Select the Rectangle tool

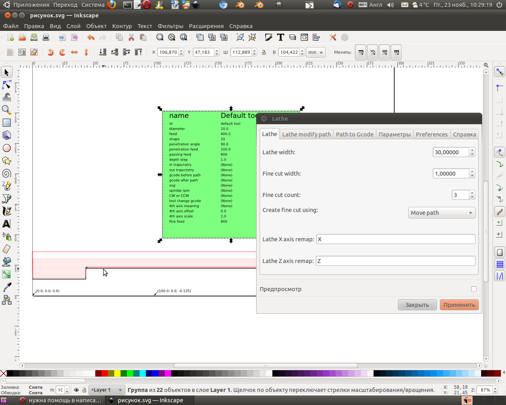coord(7,123)
